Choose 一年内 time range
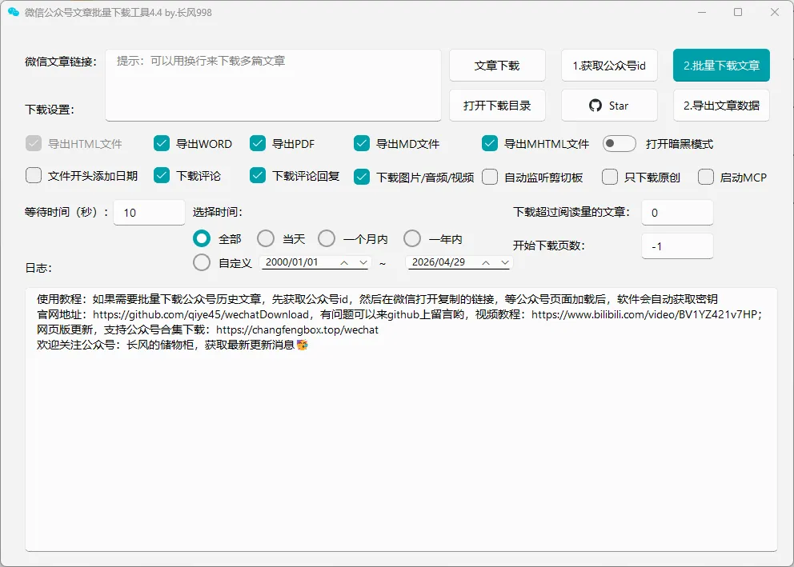This screenshot has width=794, height=567. (x=412, y=238)
